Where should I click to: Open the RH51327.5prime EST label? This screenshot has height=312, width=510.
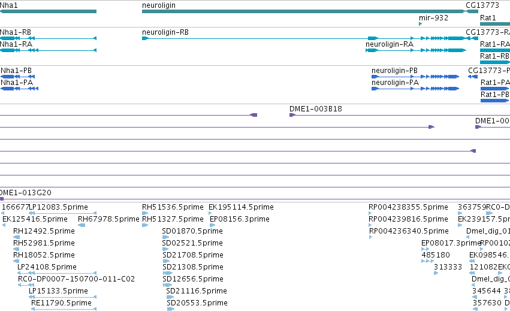(x=173, y=219)
